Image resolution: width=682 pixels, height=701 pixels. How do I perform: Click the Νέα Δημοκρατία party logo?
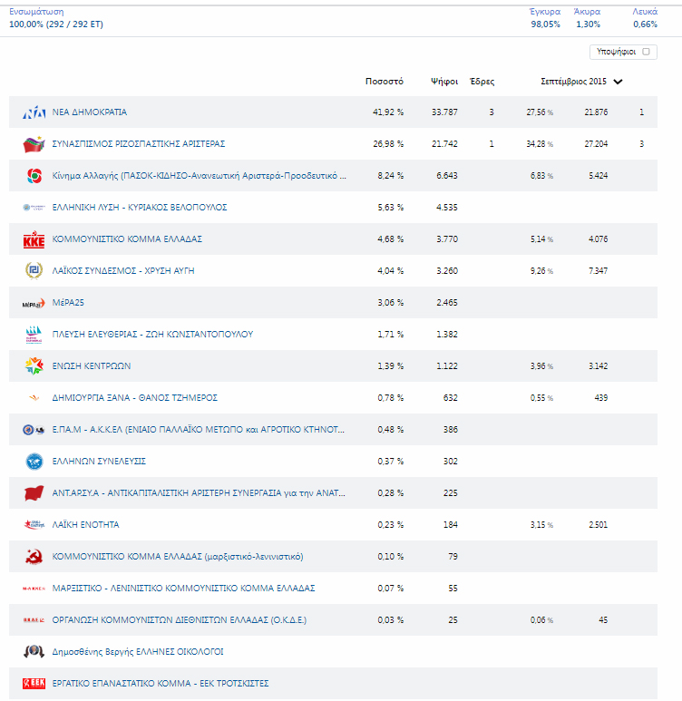pos(34,112)
